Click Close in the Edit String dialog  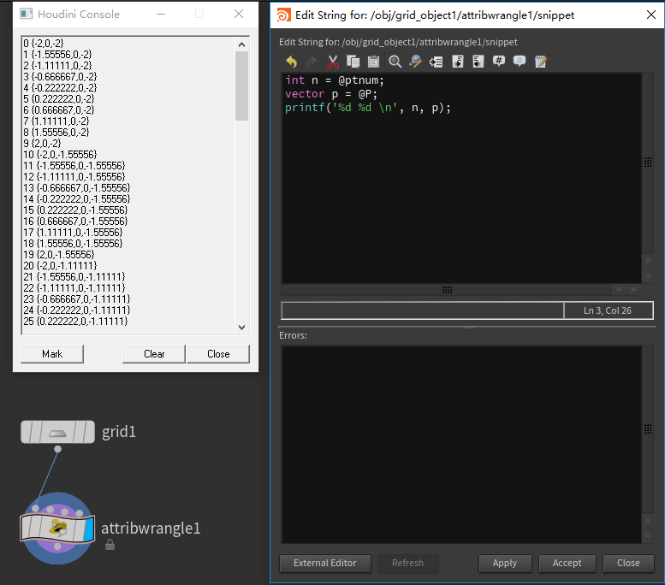[x=628, y=563]
